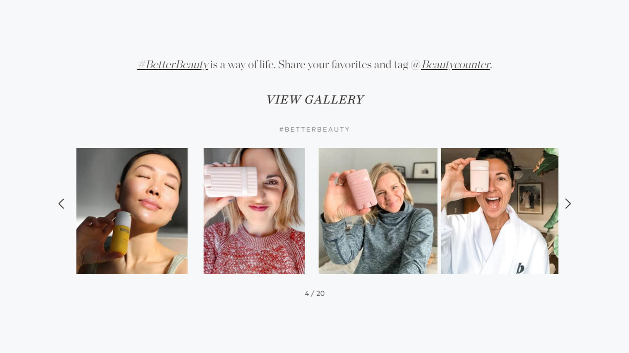This screenshot has width=629, height=353.
Task: Click the ribbed pink deodorant in second photo
Action: [x=231, y=181]
